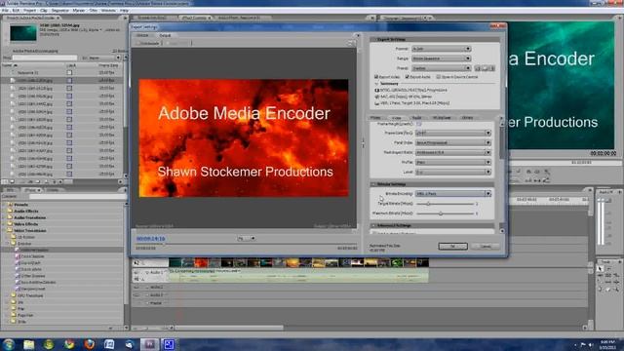The image size is (624, 351).
Task: Click the Premiere Pro taskbar icon
Action: click(x=149, y=344)
